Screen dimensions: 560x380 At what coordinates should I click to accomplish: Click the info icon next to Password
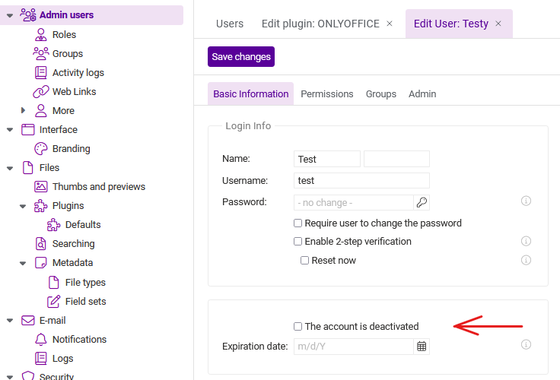click(x=526, y=201)
